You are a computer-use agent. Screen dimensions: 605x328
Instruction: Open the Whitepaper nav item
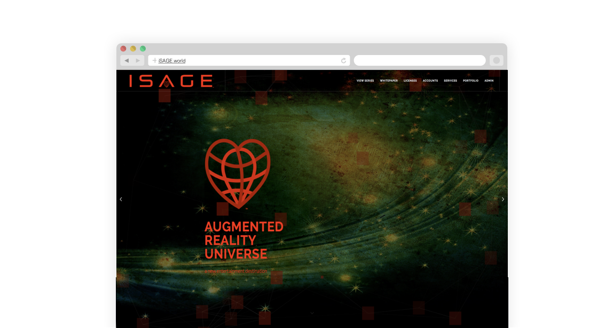[x=389, y=81]
